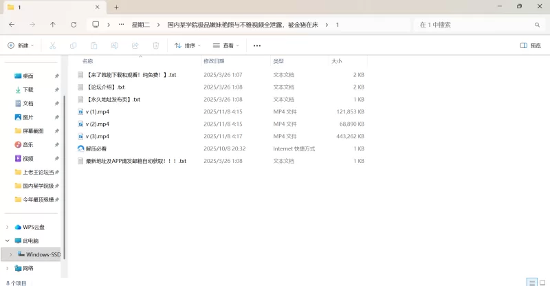Click the Copy icon in the toolbar

pos(73,45)
